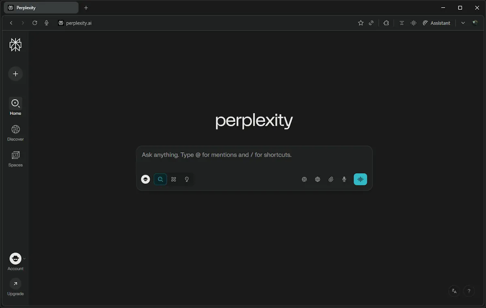This screenshot has height=308, width=486.
Task: Bookmark page with star icon
Action: [x=361, y=23]
